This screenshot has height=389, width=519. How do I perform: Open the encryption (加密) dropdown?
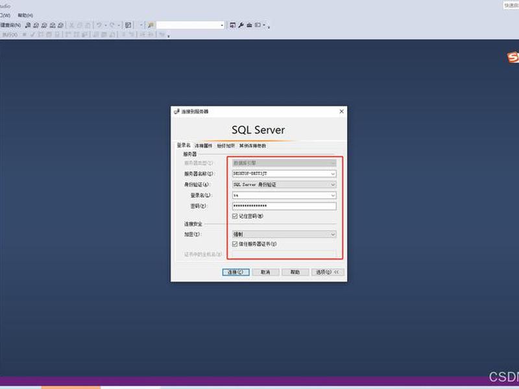tap(284, 234)
